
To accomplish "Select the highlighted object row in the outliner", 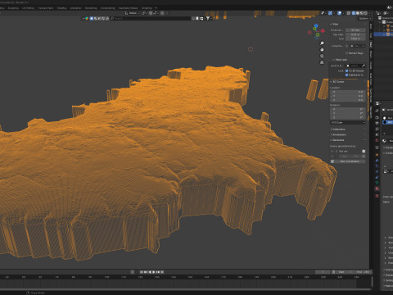I will (383, 34).
